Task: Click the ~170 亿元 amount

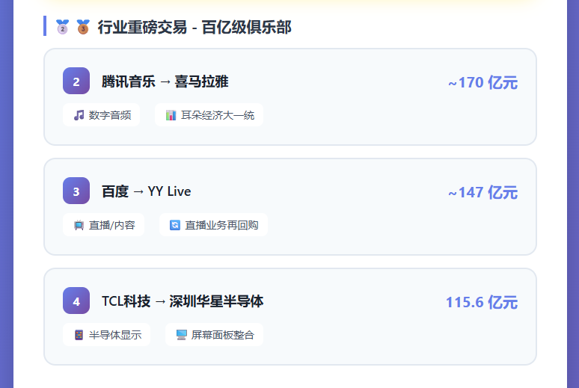Action: pyautogui.click(x=482, y=83)
